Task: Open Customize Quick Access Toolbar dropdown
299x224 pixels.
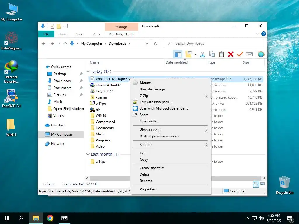Action: point(64,27)
